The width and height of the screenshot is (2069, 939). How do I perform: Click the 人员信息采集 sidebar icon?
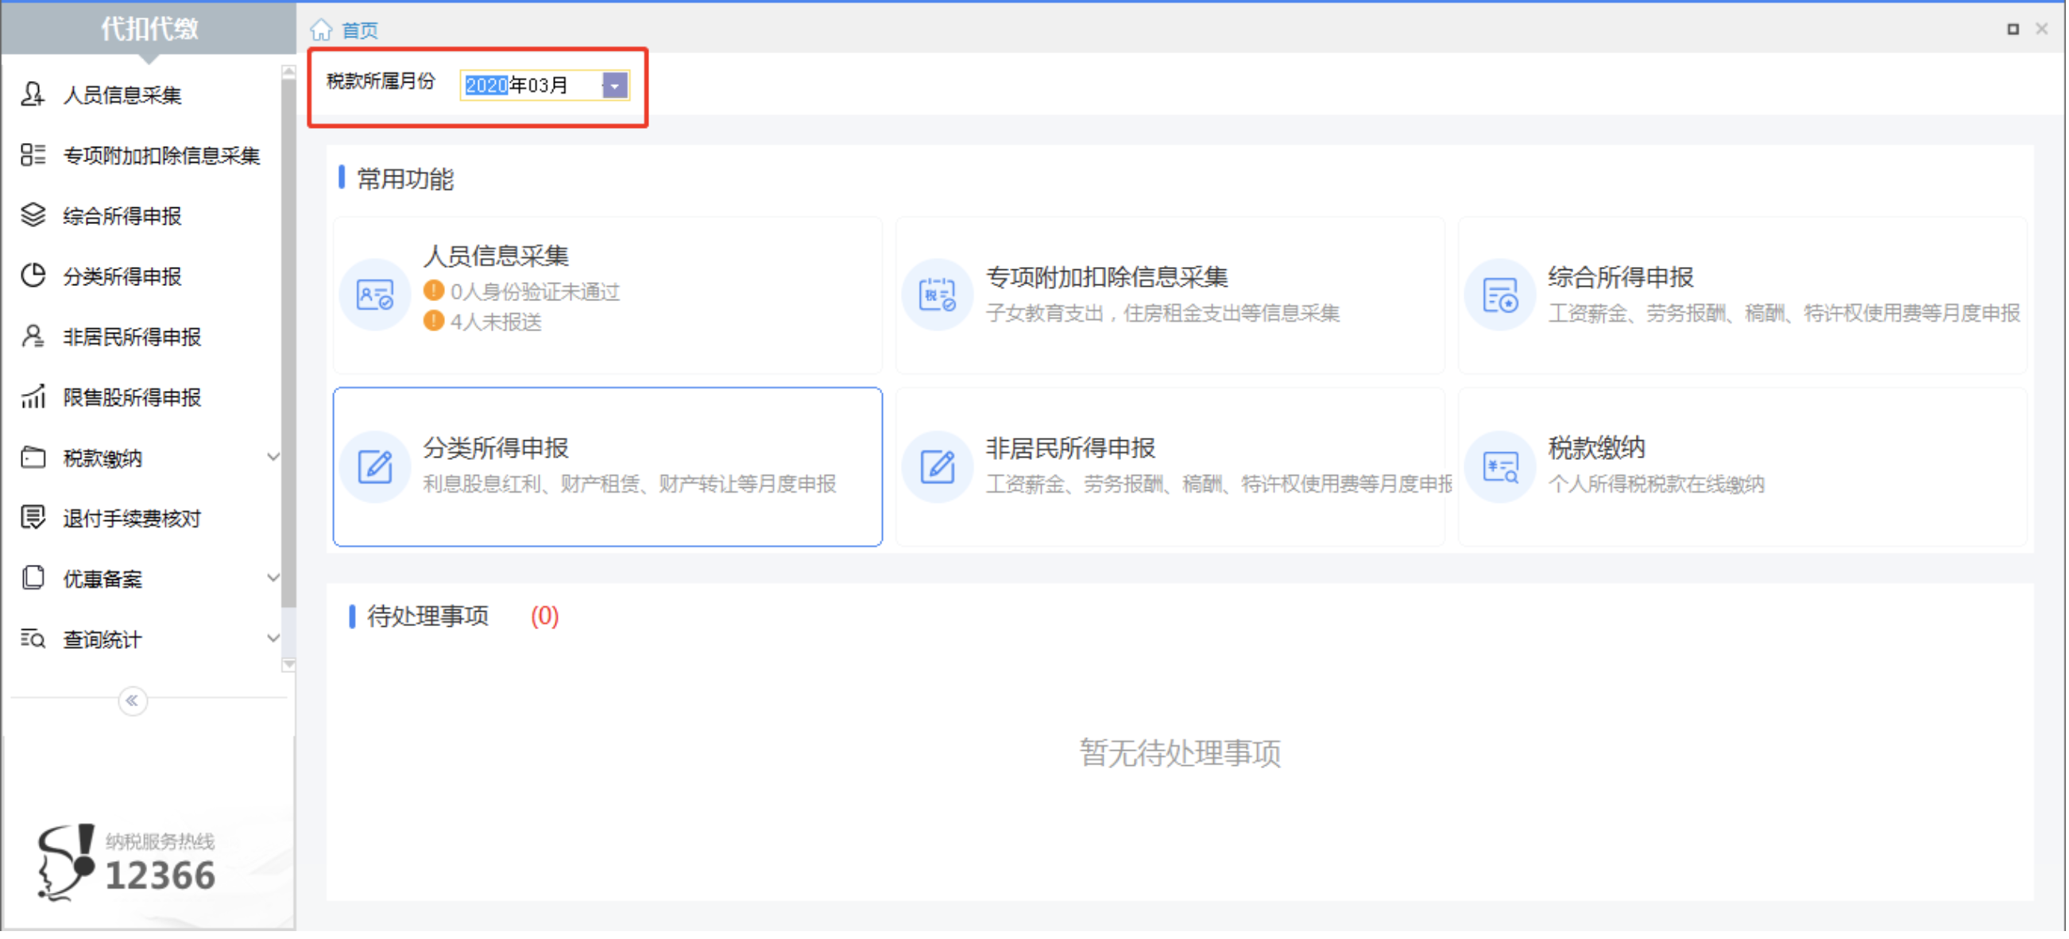[x=33, y=94]
